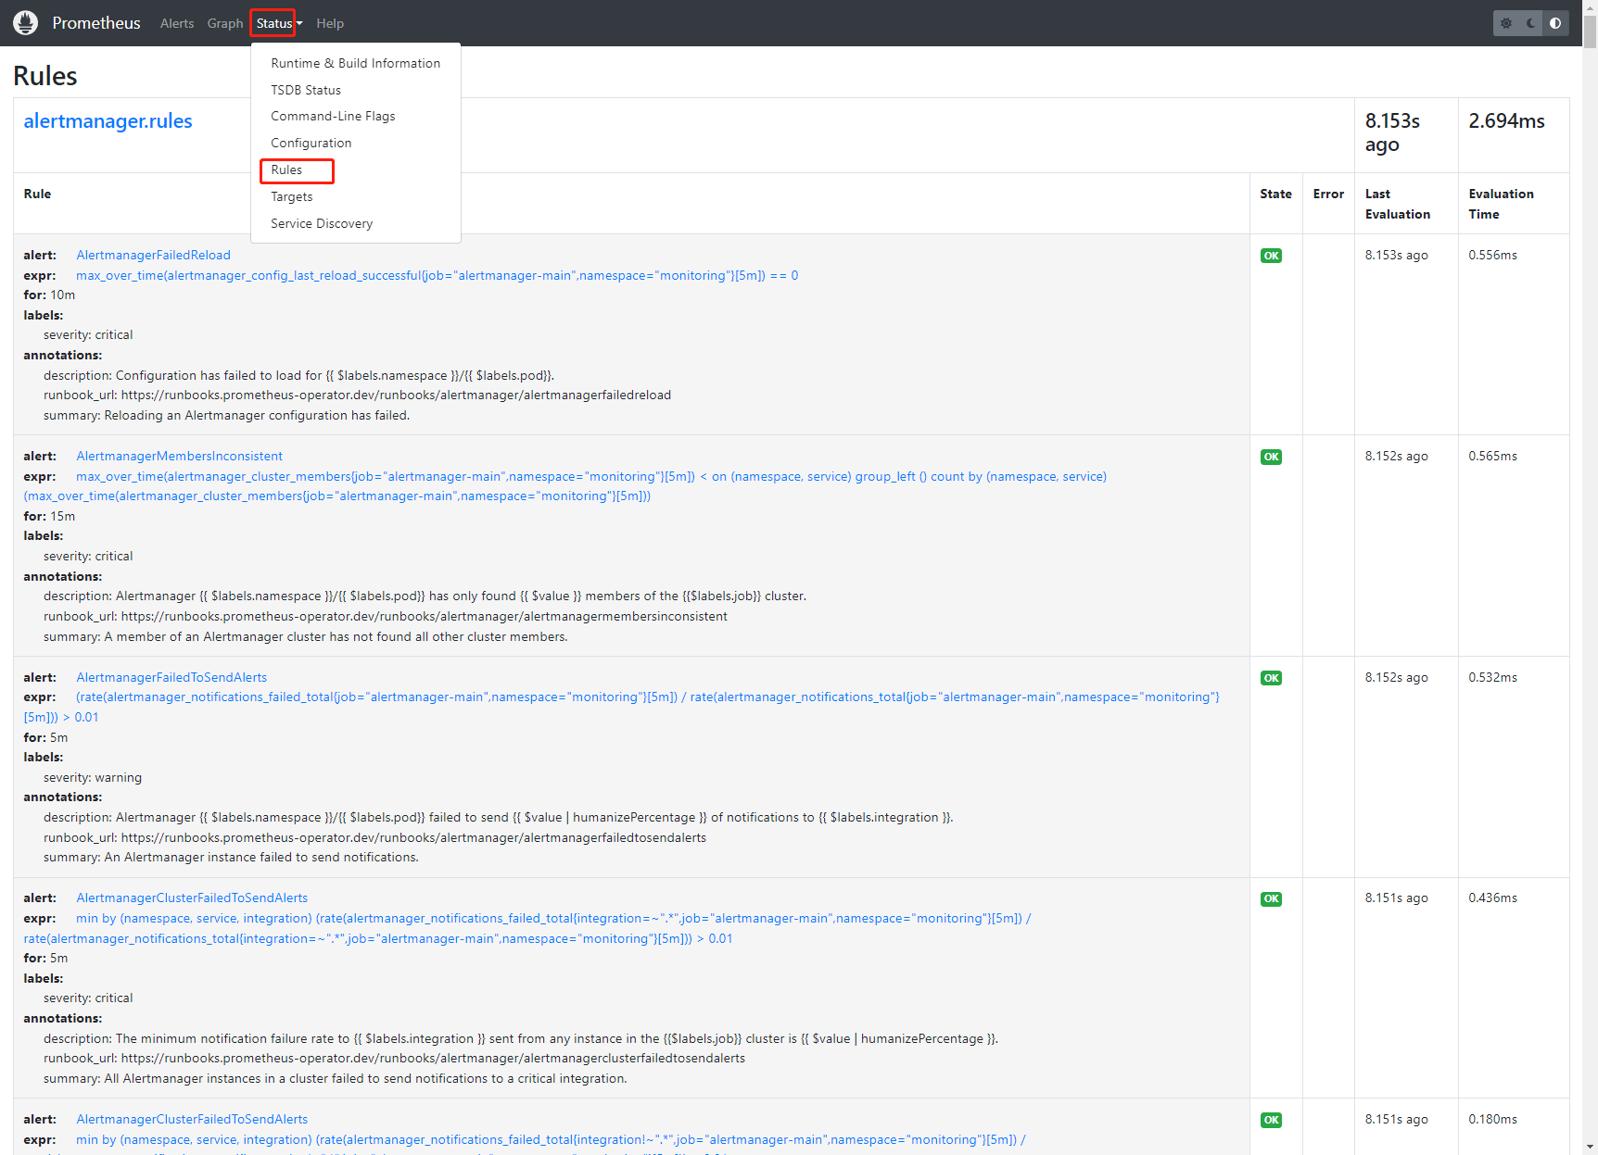Switch to the dark theme moon icon

tap(1531, 23)
